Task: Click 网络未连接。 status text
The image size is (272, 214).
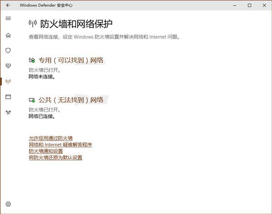Action: coord(42,77)
